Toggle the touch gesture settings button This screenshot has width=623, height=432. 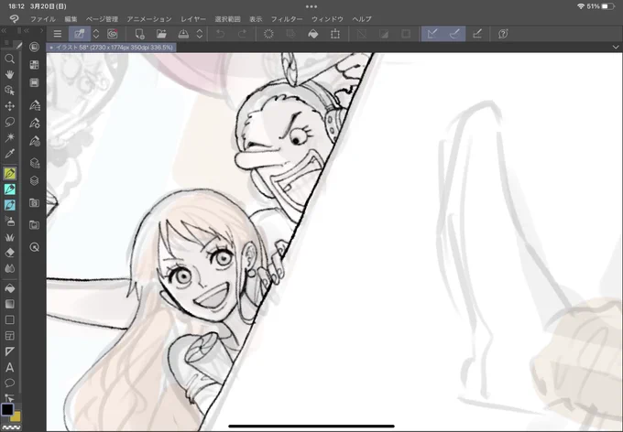pos(80,34)
